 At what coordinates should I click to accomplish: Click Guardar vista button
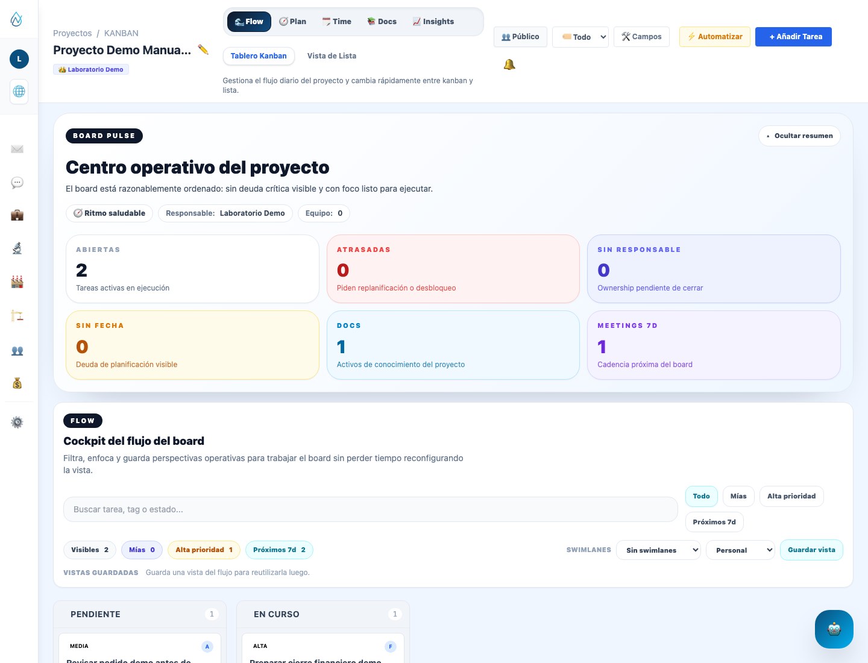(811, 550)
